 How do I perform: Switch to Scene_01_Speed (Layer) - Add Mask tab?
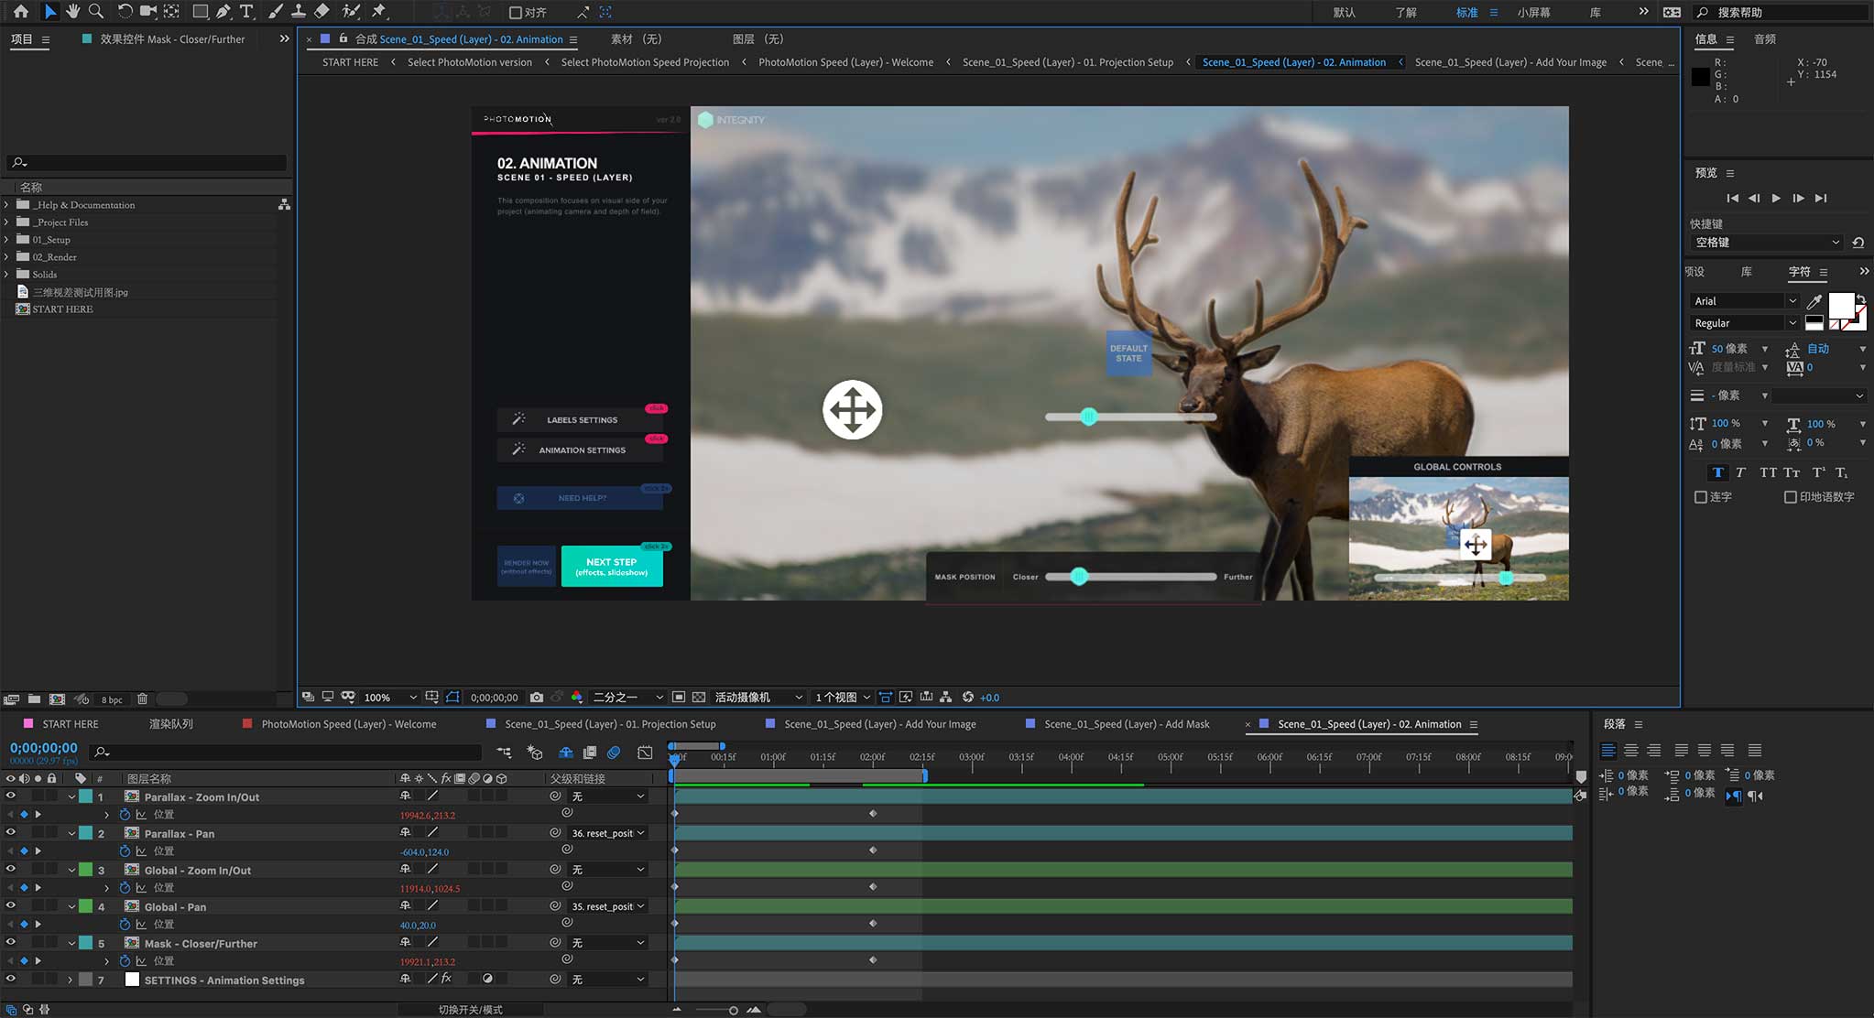(1127, 724)
